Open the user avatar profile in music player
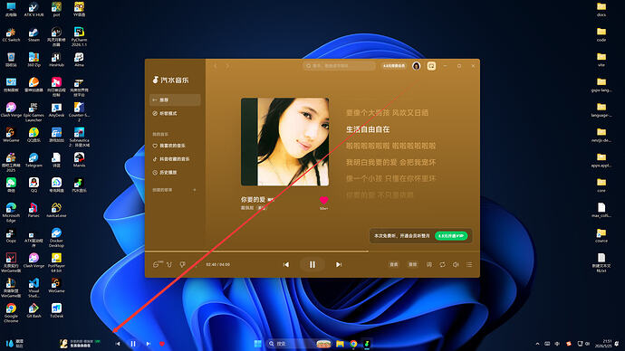This screenshot has height=351, width=625. click(x=416, y=66)
